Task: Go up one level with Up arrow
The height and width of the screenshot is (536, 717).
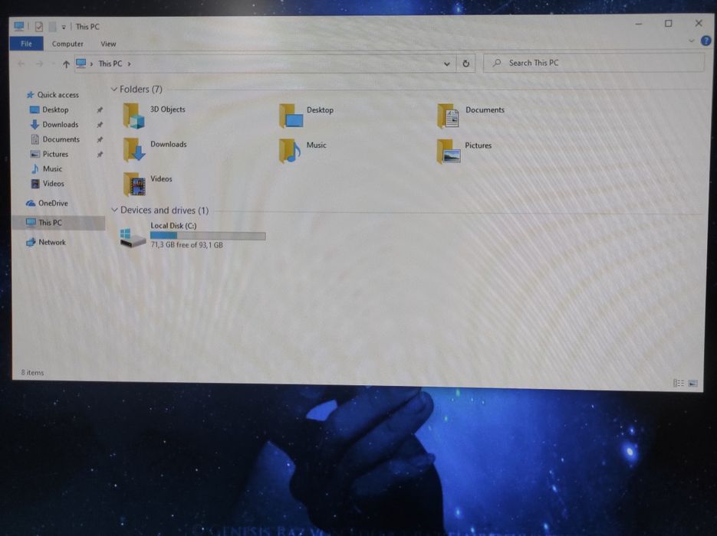Action: [66, 64]
